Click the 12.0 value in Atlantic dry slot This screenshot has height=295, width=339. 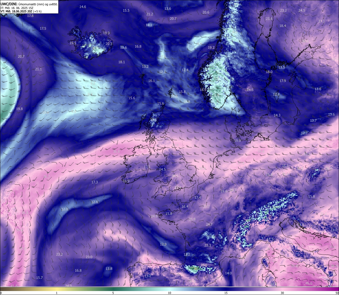pos(65,209)
